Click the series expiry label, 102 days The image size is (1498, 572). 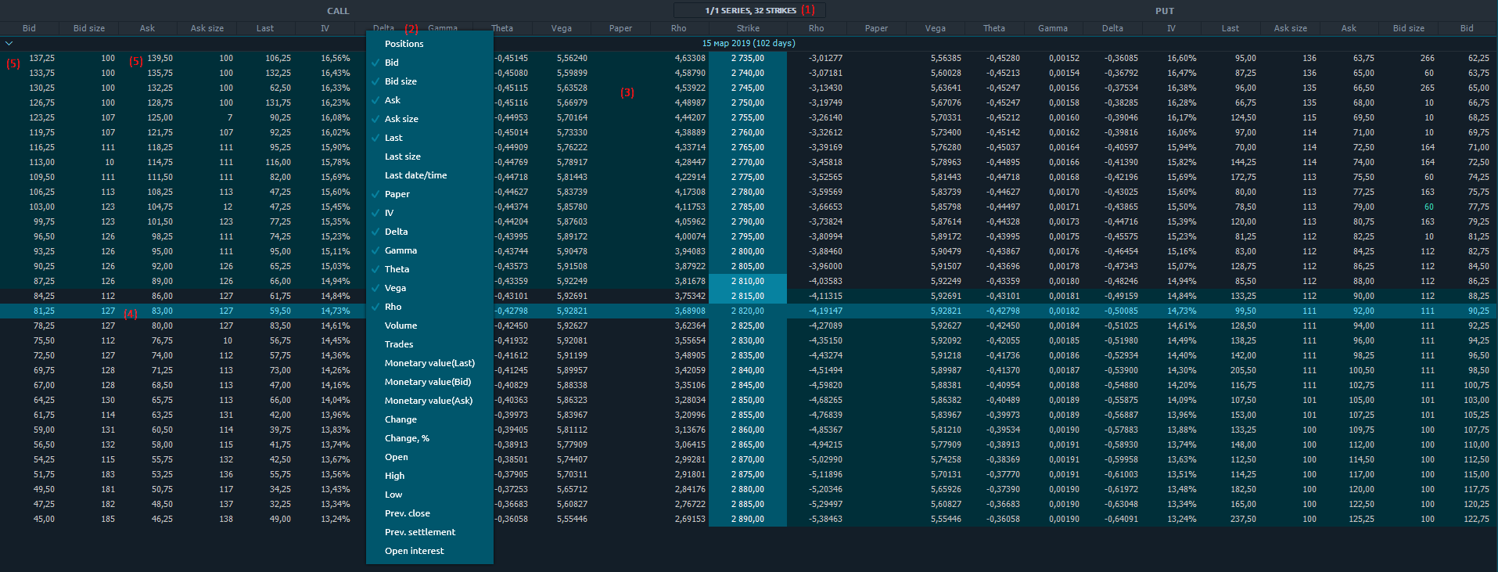[x=748, y=43]
